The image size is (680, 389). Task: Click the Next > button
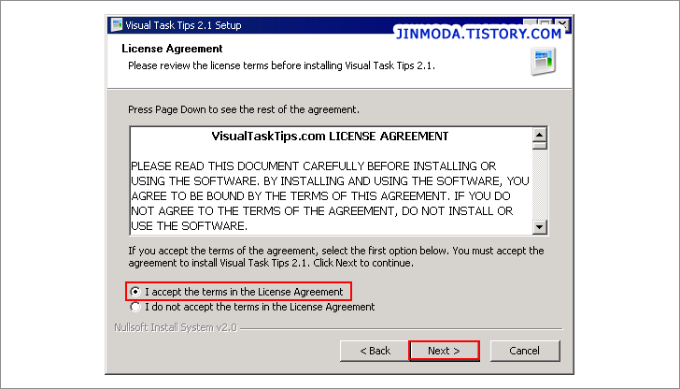tap(444, 351)
